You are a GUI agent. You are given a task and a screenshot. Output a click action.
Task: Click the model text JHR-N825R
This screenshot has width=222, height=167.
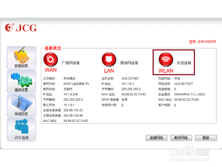tap(207, 42)
